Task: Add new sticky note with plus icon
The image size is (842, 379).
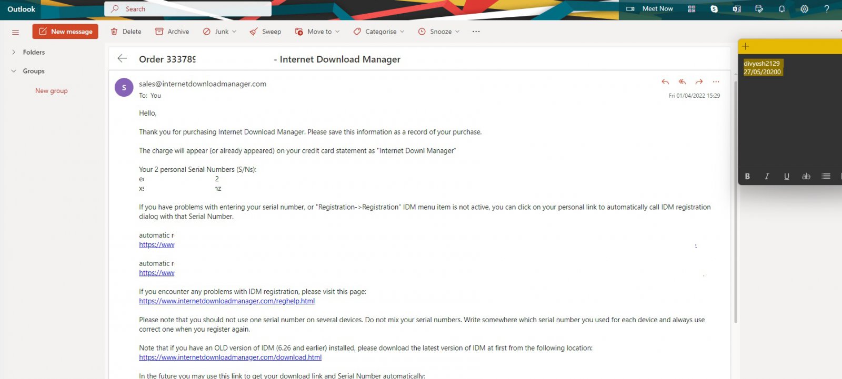Action: click(745, 46)
